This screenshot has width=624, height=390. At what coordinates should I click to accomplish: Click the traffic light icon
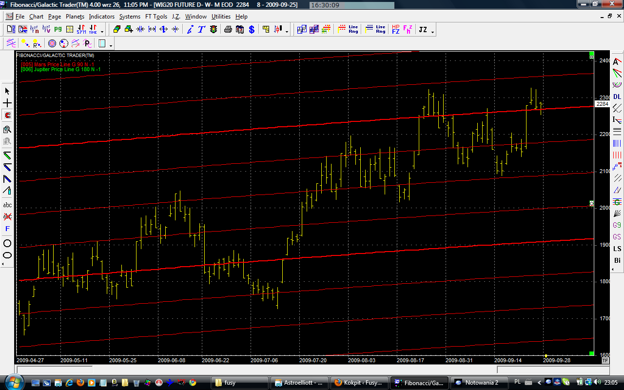(214, 29)
